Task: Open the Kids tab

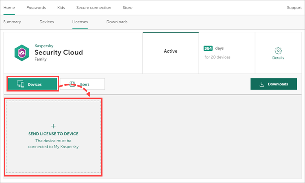Action: (61, 8)
